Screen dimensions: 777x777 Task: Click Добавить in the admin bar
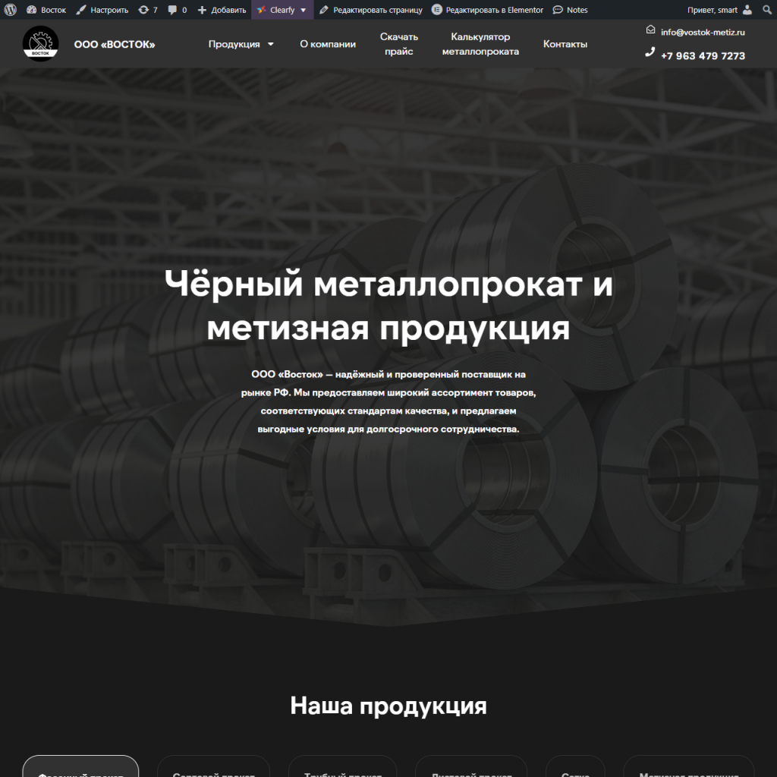coord(222,10)
